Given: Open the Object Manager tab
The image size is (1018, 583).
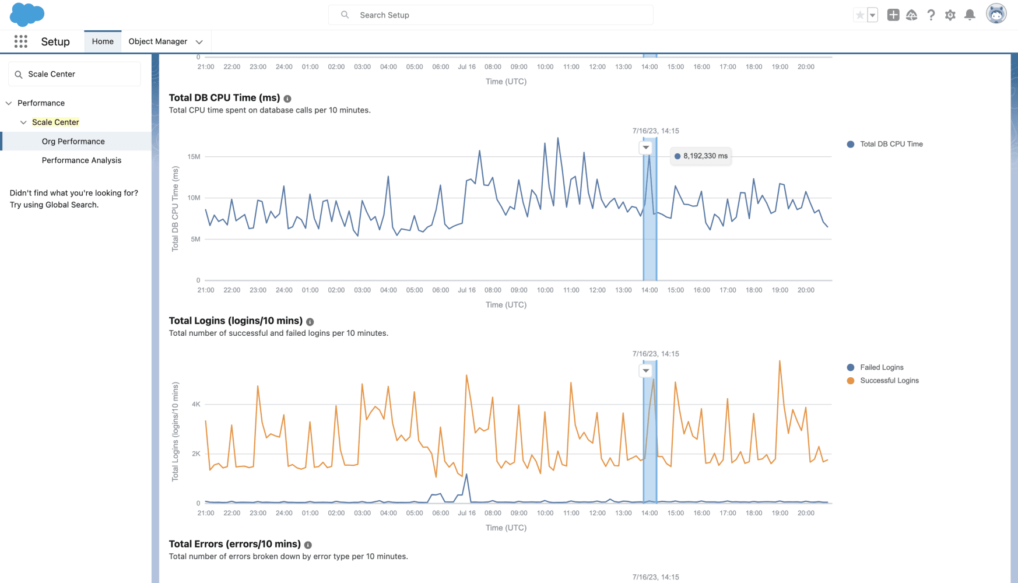Looking at the screenshot, I should point(158,41).
